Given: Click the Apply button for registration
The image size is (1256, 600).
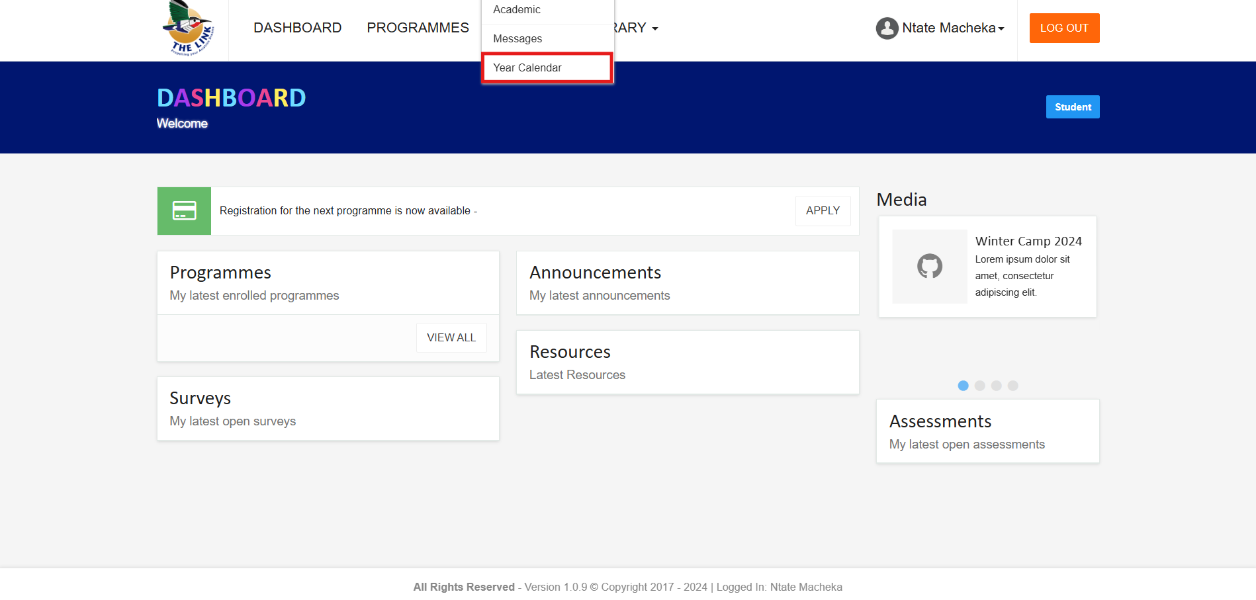Looking at the screenshot, I should [x=823, y=211].
